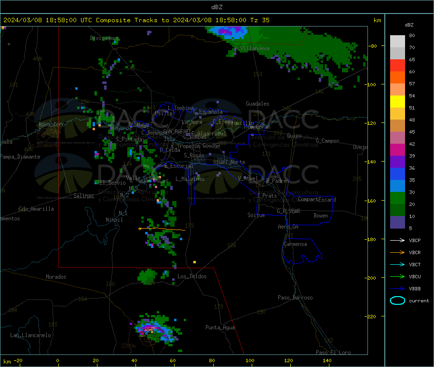
Task: Select the purple swatch between 39 and 36 dBZ
Action: (397, 162)
